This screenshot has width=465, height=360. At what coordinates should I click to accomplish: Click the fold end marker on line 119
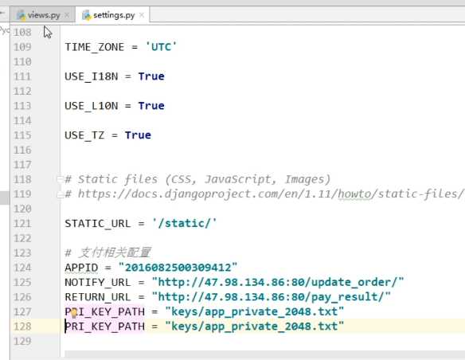click(60, 194)
